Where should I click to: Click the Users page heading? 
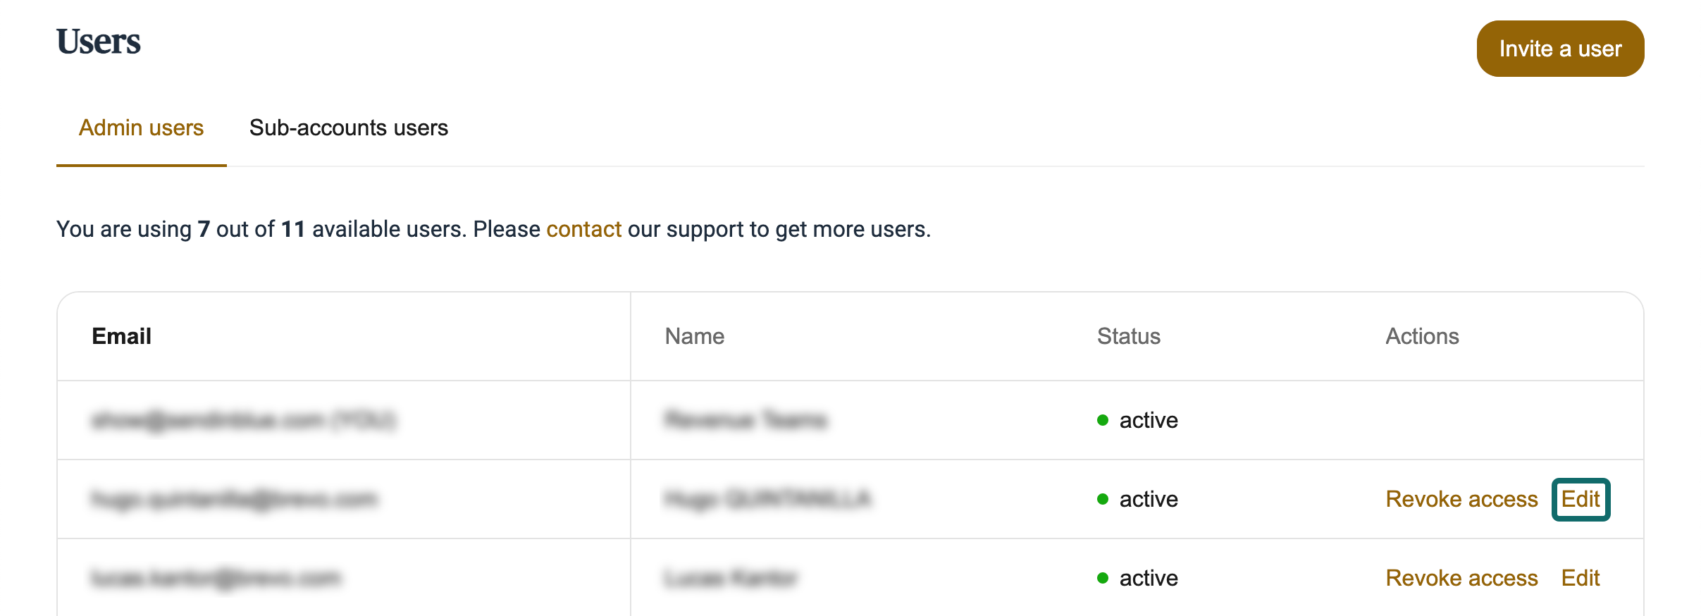coord(99,42)
